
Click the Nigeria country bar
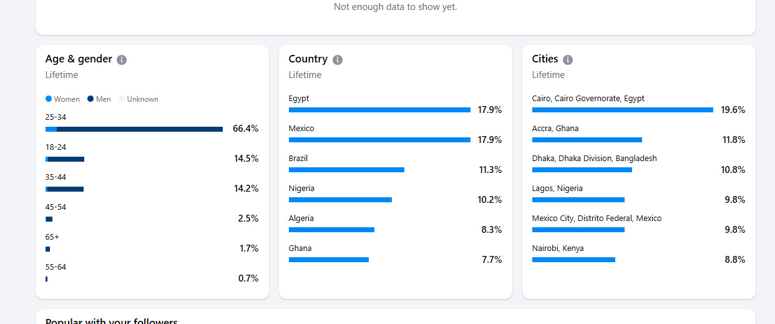[x=340, y=200]
